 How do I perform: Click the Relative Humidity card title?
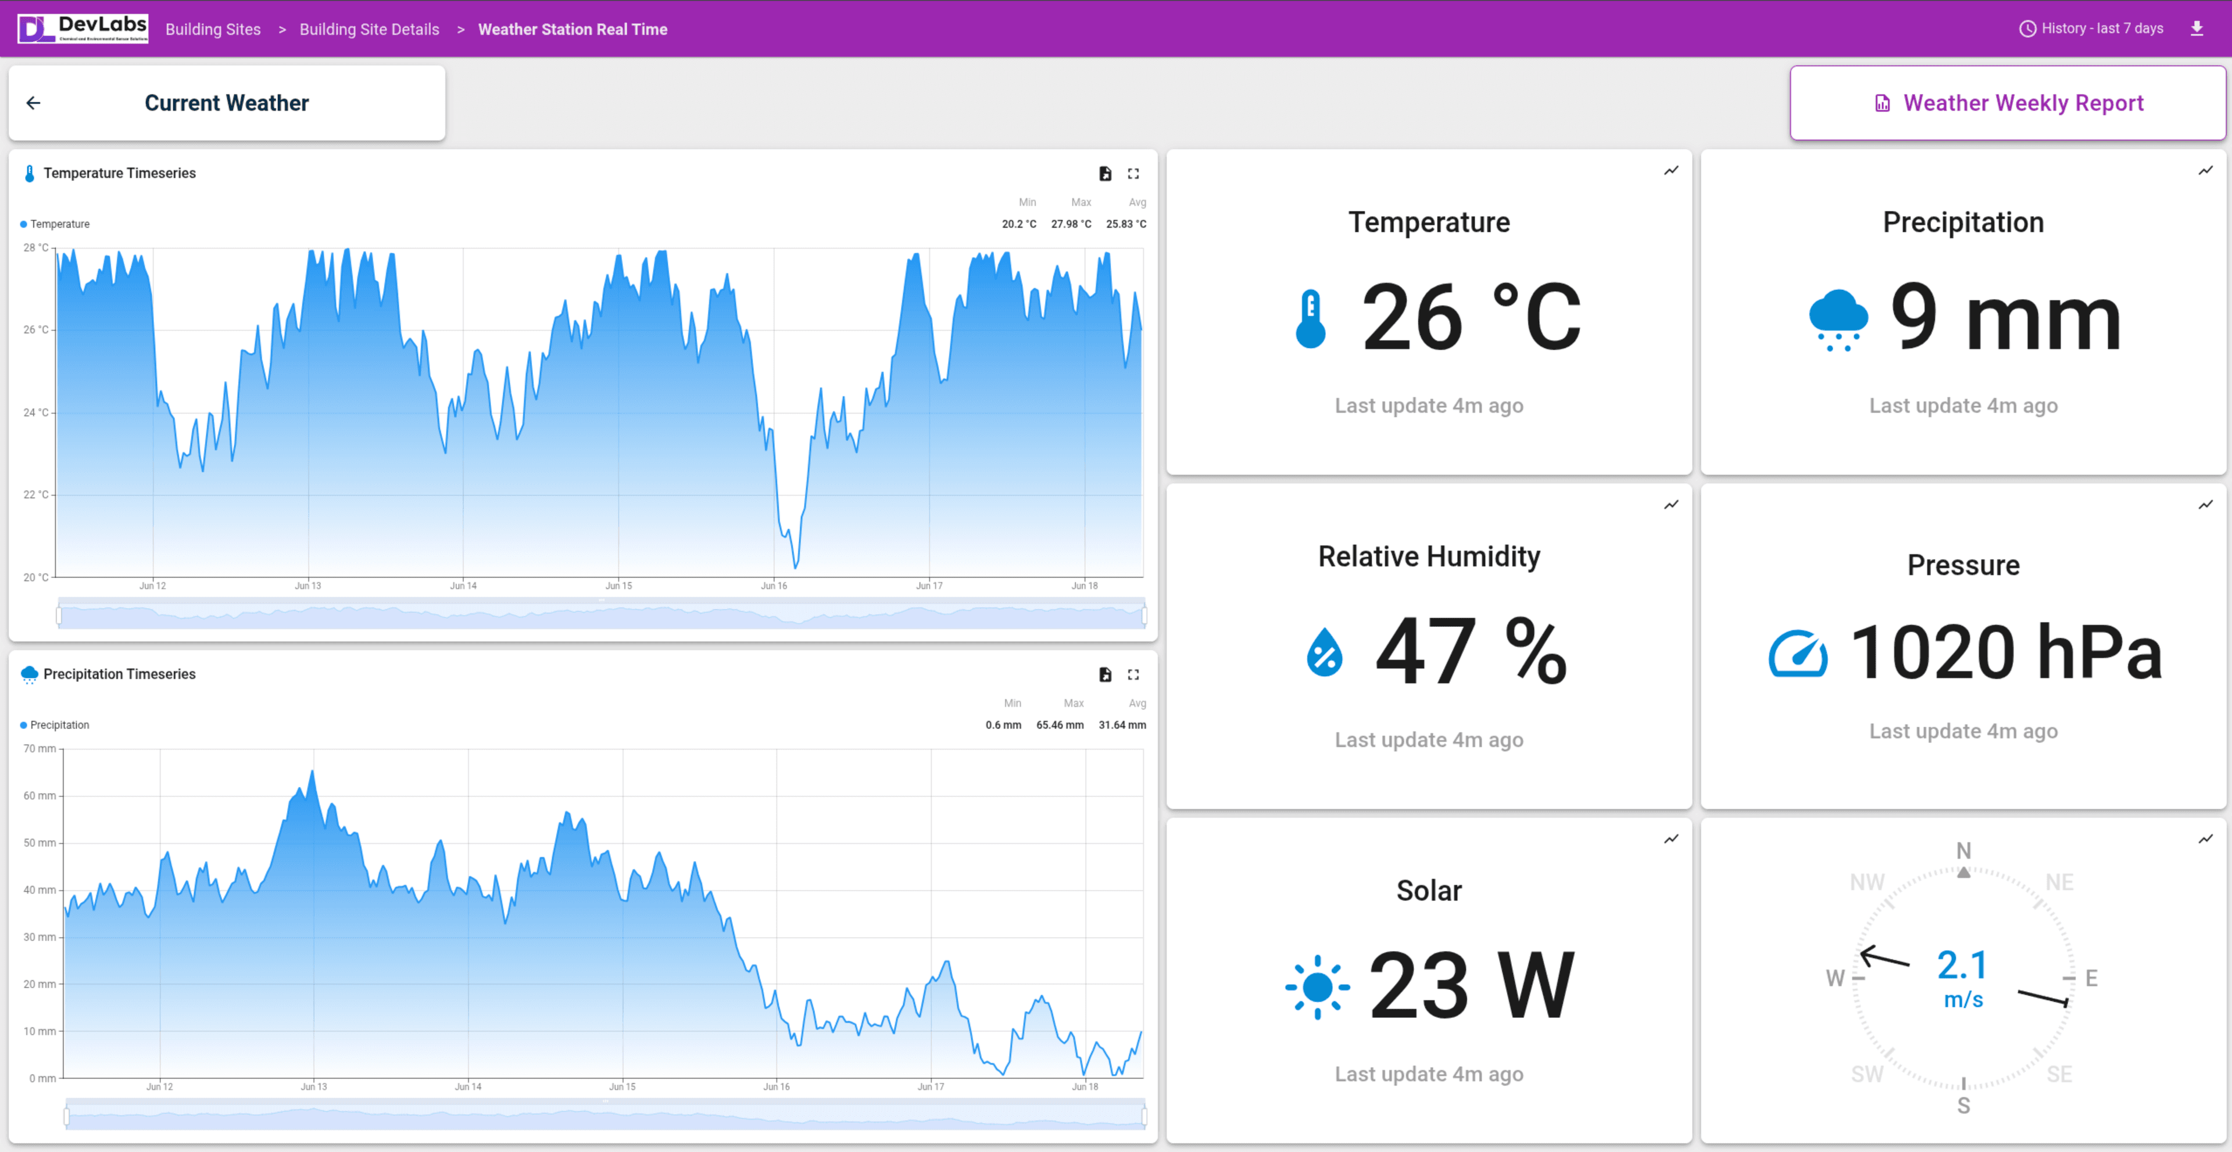tap(1429, 556)
